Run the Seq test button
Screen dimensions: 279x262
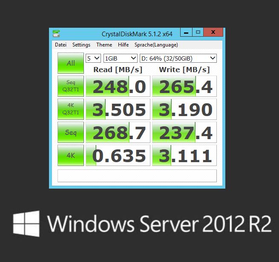pyautogui.click(x=71, y=132)
